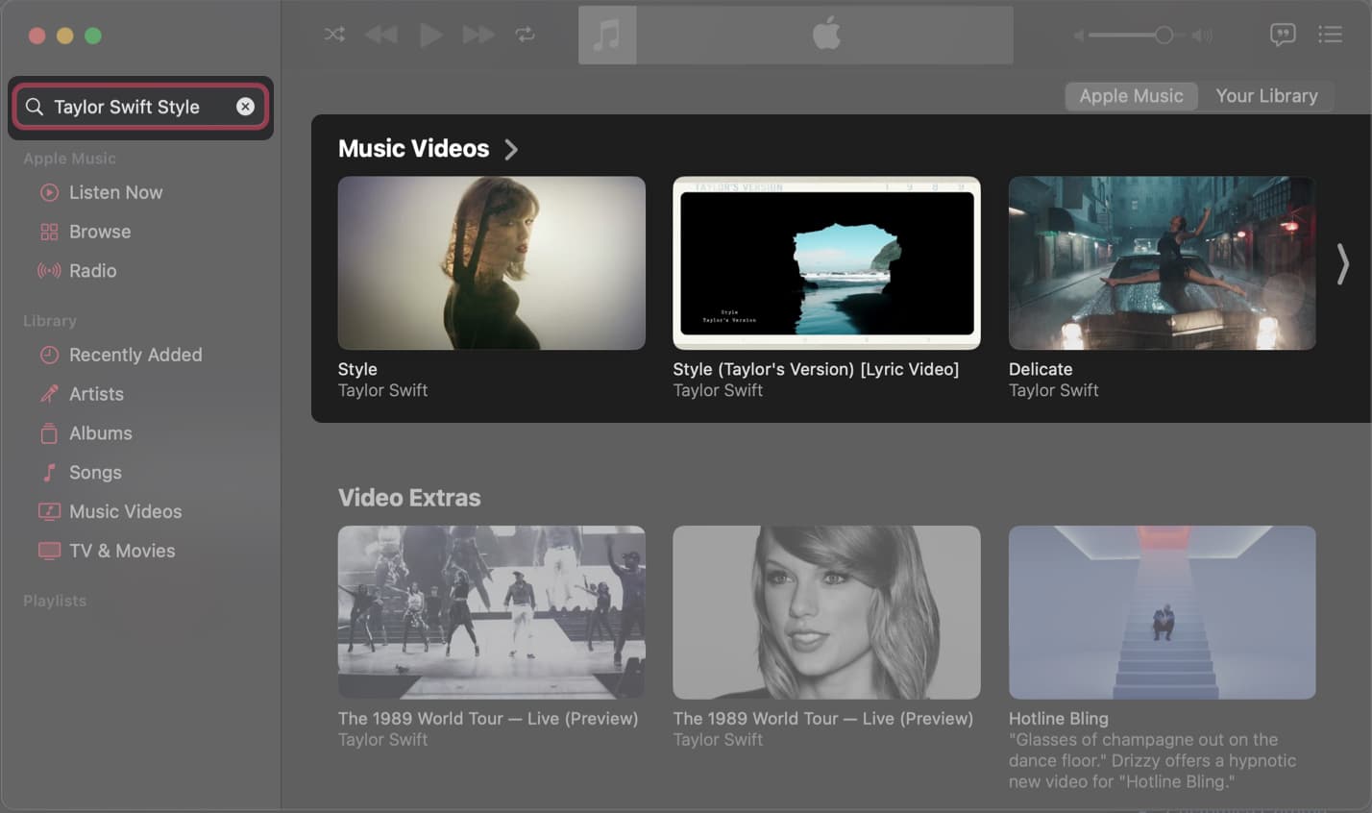Click the Hotline Bling title

(x=1058, y=719)
